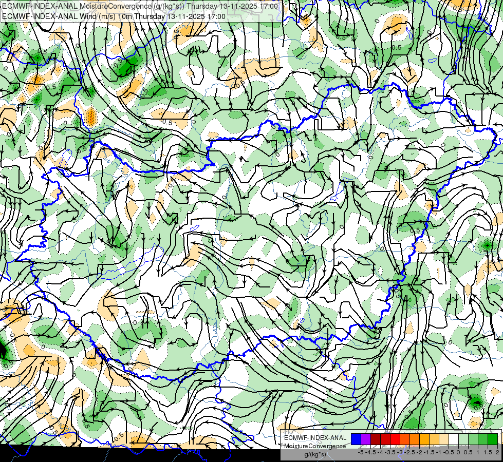Click 'MoistureConvergence' text in the legend box
Image resolution: width=503 pixels, height=462 pixels.
click(x=315, y=446)
